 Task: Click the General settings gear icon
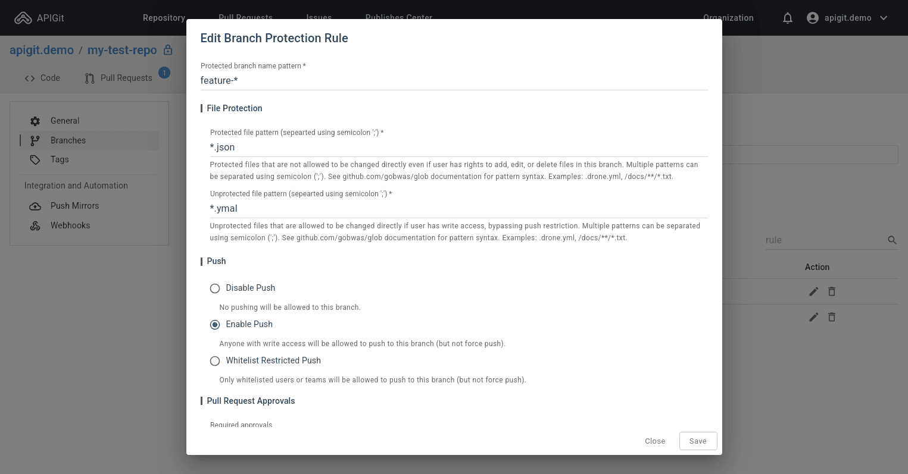tap(35, 121)
